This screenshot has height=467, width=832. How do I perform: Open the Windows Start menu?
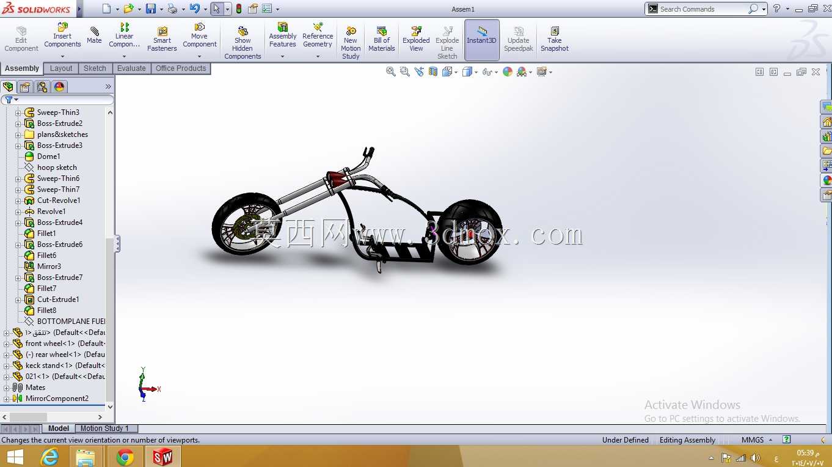tap(15, 457)
